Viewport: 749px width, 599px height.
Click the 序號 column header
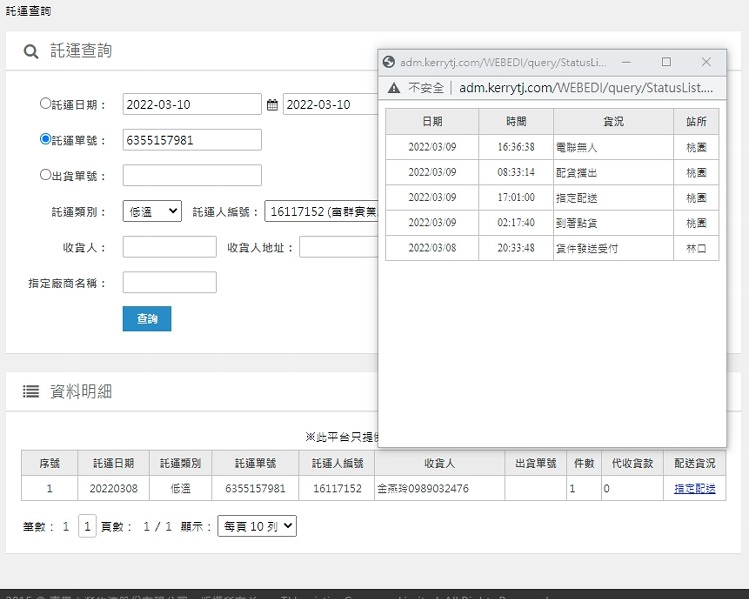click(x=49, y=463)
